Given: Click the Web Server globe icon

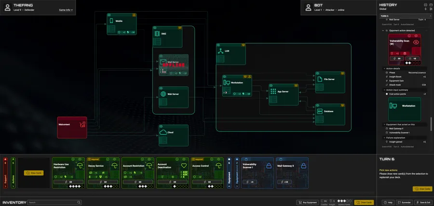Looking at the screenshot, I should point(163,94).
